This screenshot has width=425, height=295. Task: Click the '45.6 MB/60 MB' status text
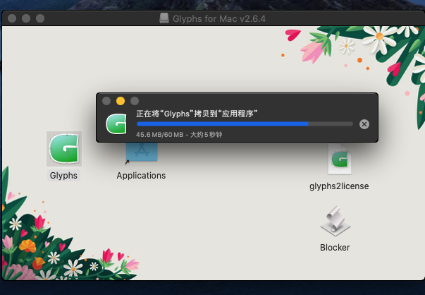click(159, 134)
